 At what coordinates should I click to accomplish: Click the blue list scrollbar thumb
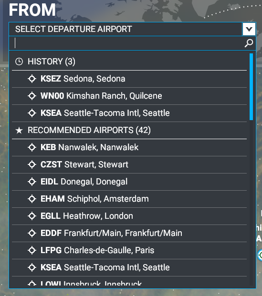251,87
